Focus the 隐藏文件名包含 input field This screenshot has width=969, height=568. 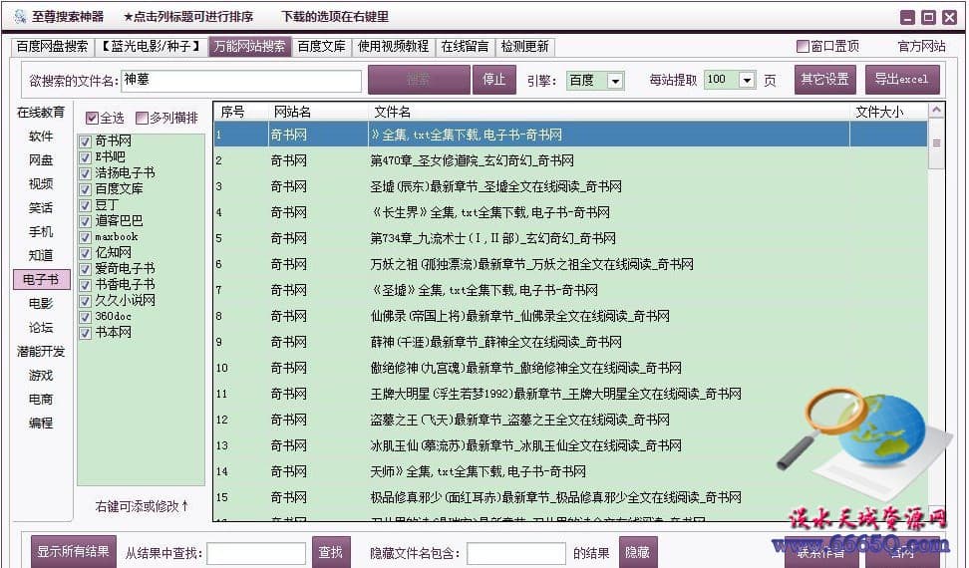tap(516, 553)
